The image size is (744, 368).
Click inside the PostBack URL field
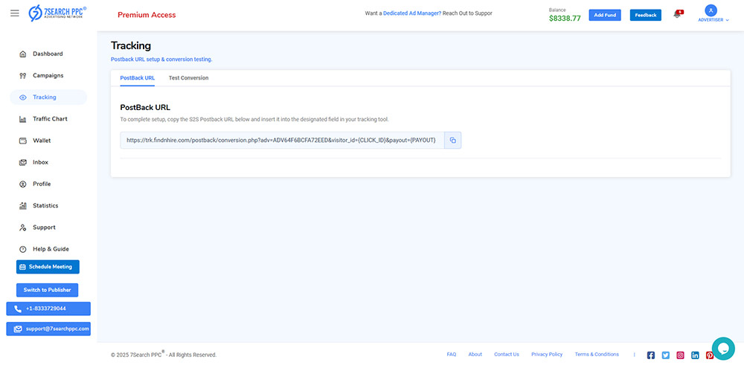pyautogui.click(x=281, y=140)
